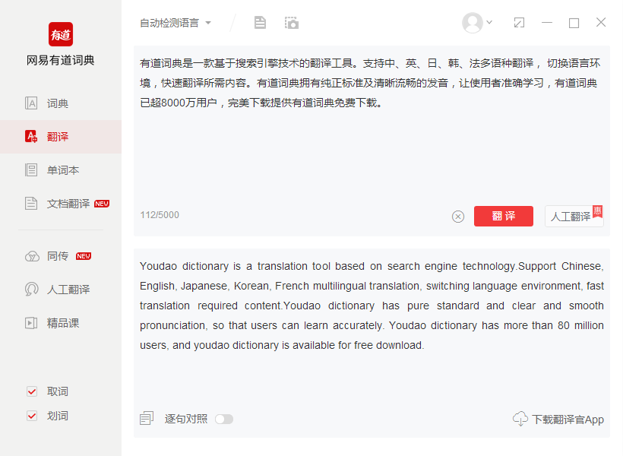This screenshot has height=456, width=623.
Task: Click the screenshot translation toolbar icon
Action: point(291,23)
